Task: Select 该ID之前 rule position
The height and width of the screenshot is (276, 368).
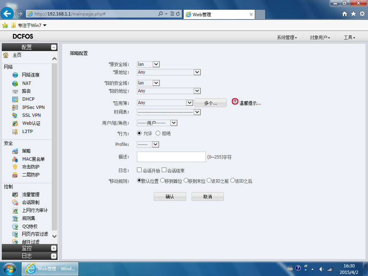Action: tap(209, 180)
